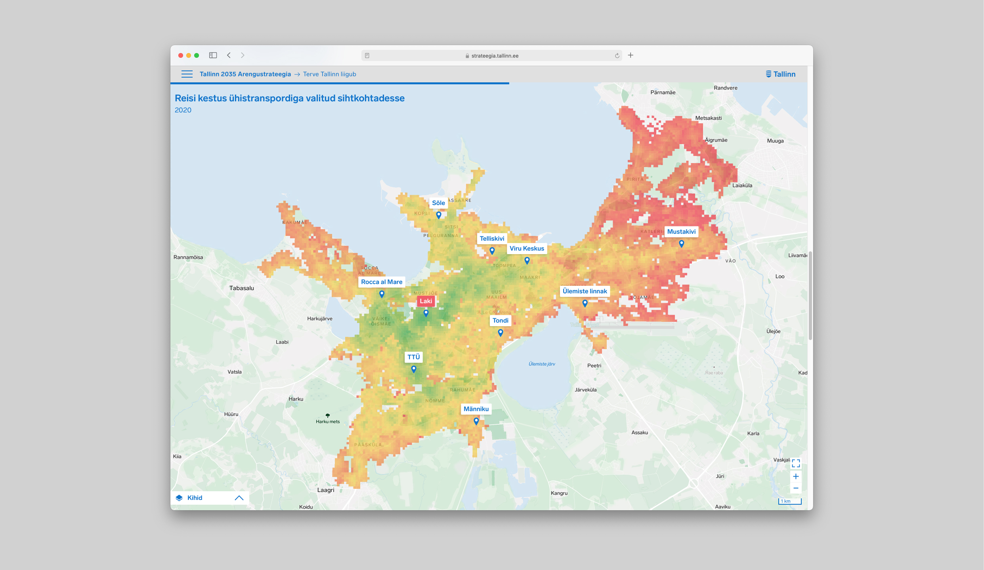Select the Viru Keskus destination label
Image resolution: width=984 pixels, height=570 pixels.
[x=527, y=249]
